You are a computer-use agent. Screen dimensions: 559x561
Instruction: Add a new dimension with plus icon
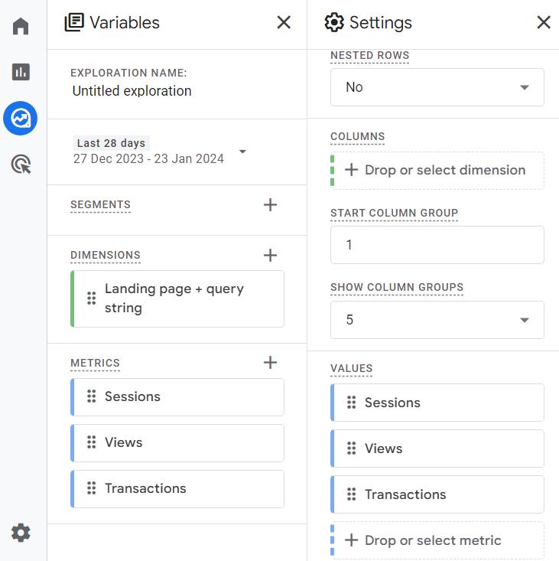[x=270, y=255]
